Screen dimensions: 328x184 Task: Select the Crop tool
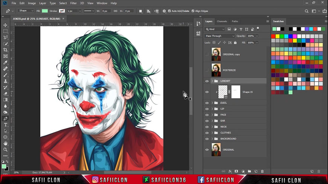click(6, 50)
